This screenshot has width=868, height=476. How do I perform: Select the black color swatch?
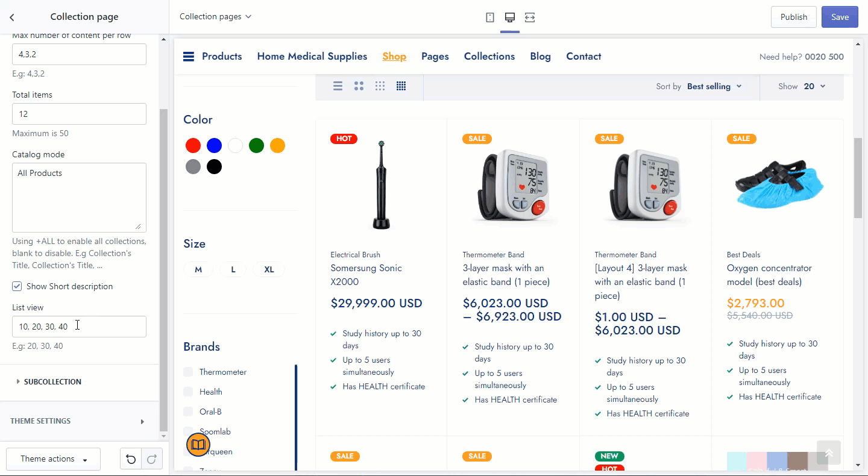[214, 167]
